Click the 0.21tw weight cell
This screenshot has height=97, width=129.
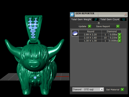(113, 38)
